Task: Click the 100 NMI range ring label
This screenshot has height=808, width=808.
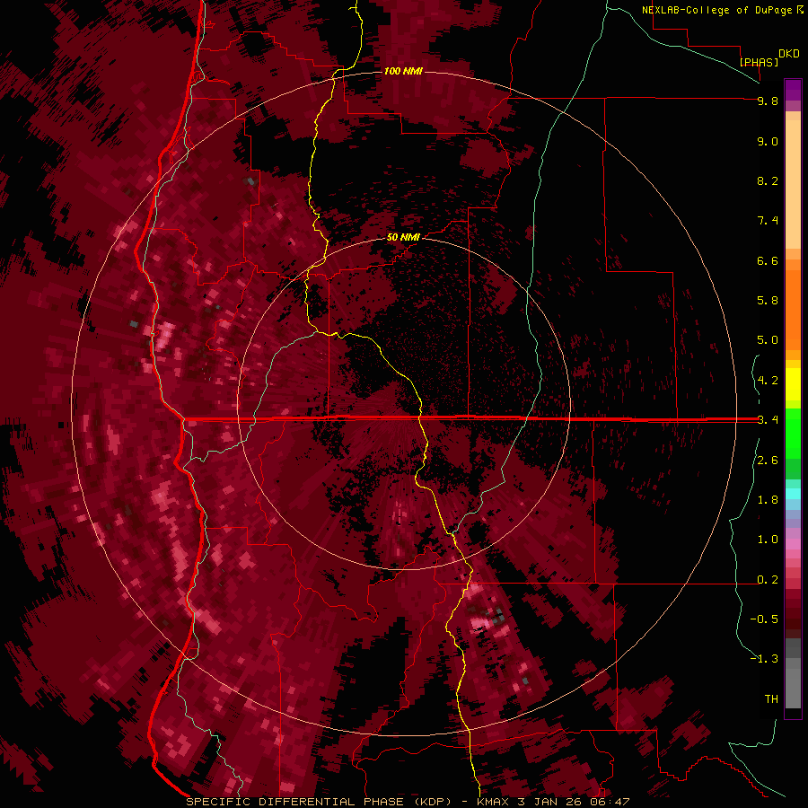Action: coord(403,71)
